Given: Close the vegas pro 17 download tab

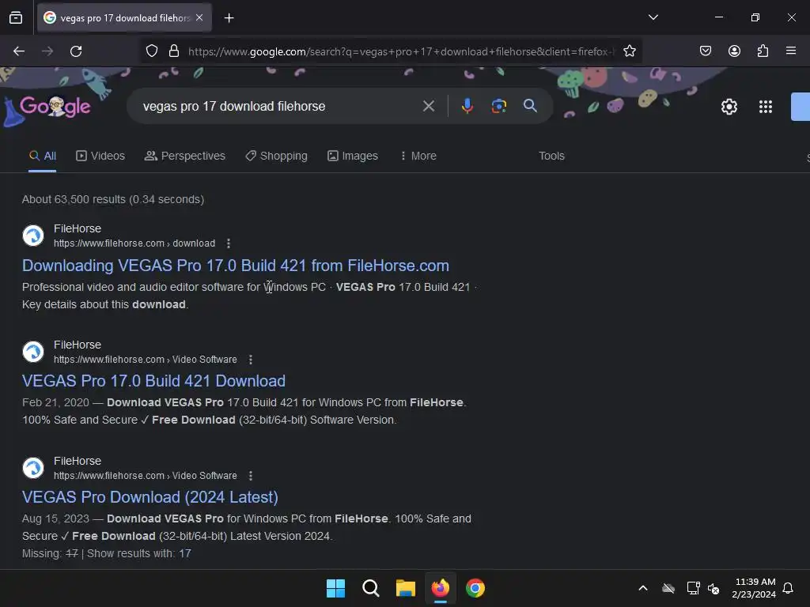Looking at the screenshot, I should coord(199,17).
